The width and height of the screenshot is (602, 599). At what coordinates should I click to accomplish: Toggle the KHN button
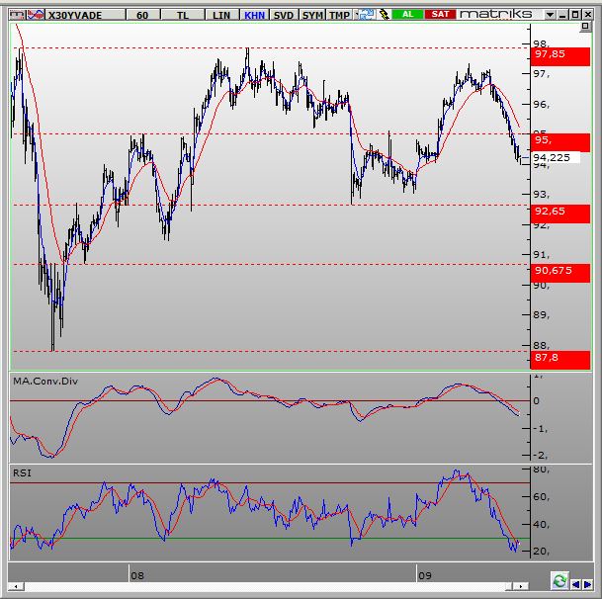(254, 15)
